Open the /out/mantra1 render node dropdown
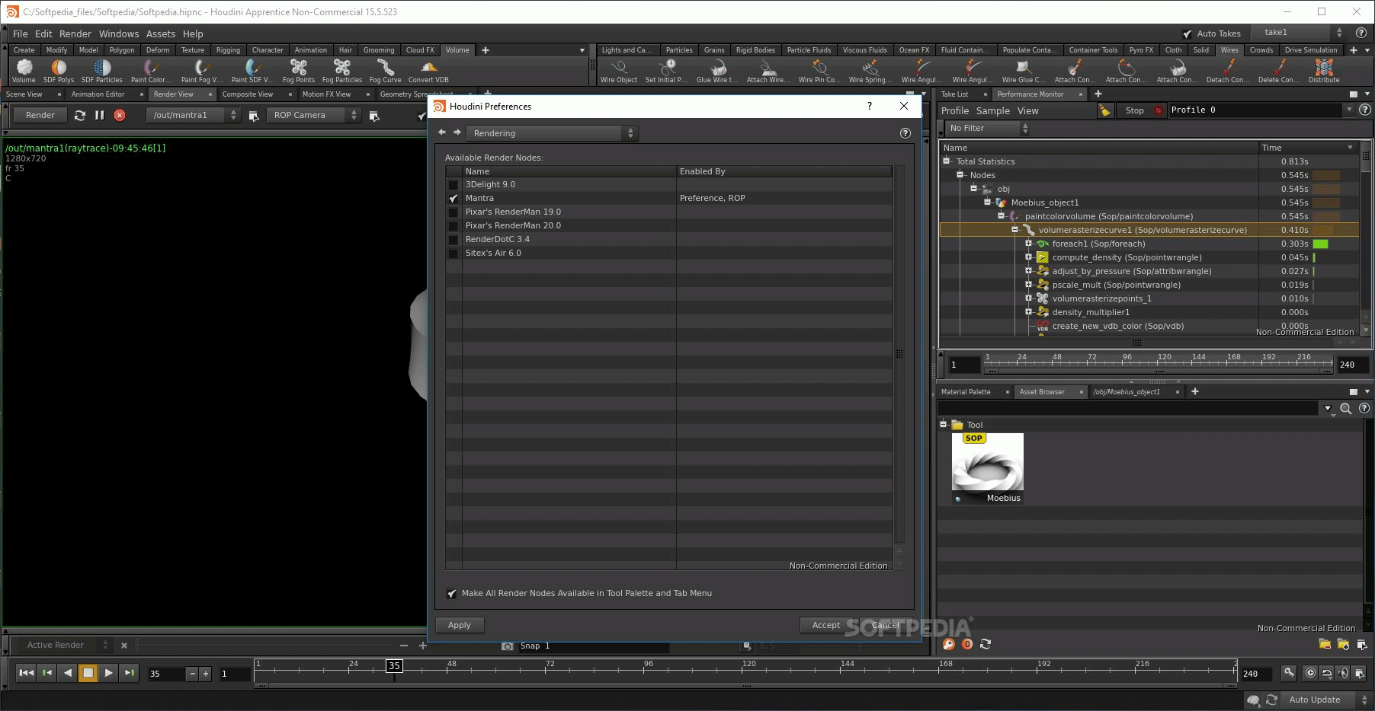Image resolution: width=1375 pixels, height=711 pixels. [192, 115]
